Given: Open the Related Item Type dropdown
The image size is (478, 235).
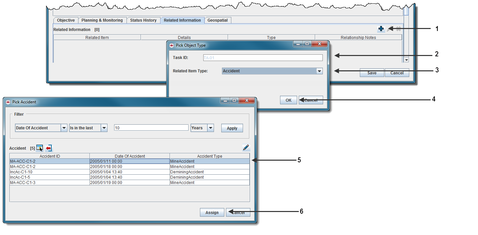Looking at the screenshot, I should pyautogui.click(x=319, y=71).
